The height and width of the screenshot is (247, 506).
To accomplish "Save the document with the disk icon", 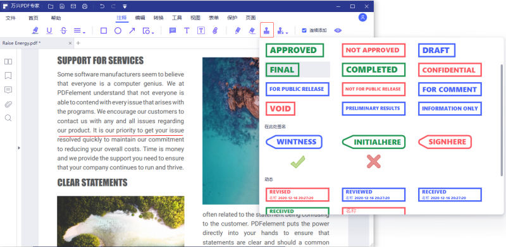I will [x=62, y=6].
